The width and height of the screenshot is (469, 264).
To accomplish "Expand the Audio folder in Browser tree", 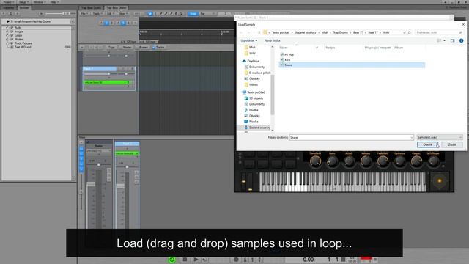I will click(7, 27).
